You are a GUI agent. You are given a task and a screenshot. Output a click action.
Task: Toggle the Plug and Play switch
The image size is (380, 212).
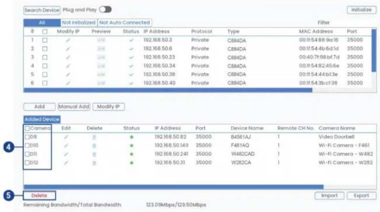point(105,10)
